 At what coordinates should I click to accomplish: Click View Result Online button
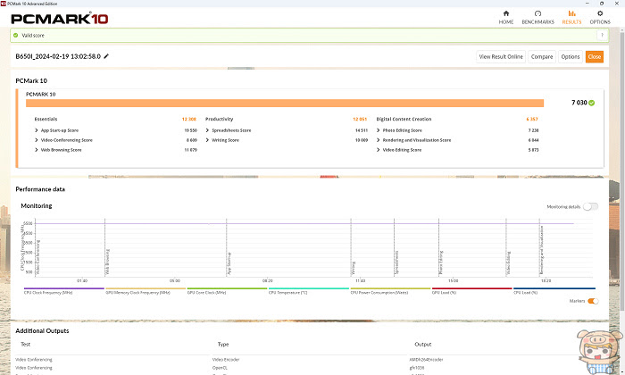501,56
